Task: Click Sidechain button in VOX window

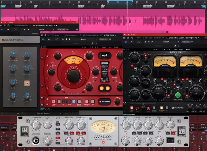Action: pos(103,39)
